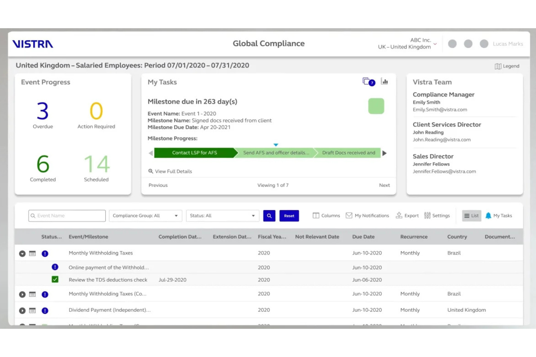This screenshot has width=536, height=357.
Task: Click the magnifier icon beside View Full Details
Action: point(151,171)
